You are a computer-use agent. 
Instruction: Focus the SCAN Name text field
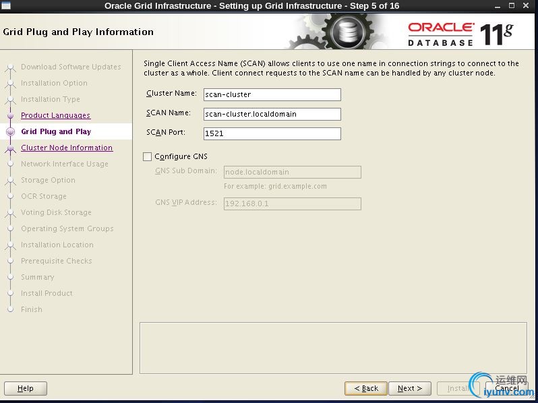pos(272,114)
